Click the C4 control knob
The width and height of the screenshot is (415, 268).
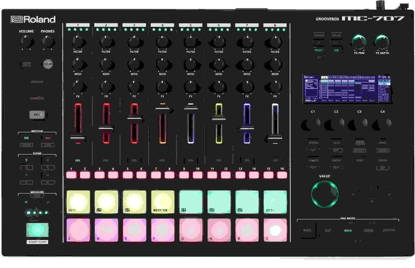pos(382,124)
